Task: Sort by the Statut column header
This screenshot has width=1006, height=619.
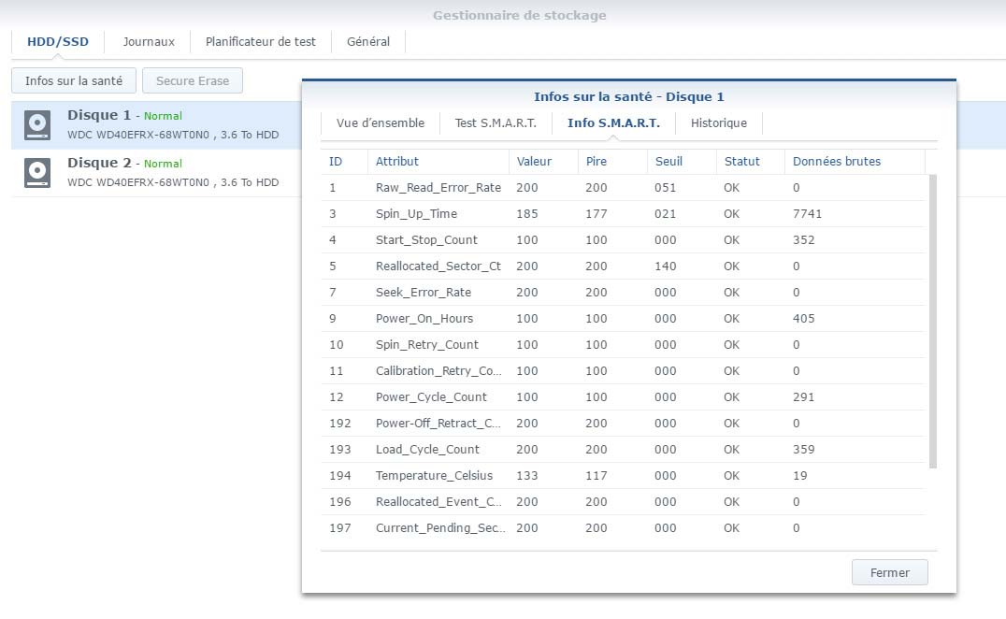Action: click(x=741, y=162)
